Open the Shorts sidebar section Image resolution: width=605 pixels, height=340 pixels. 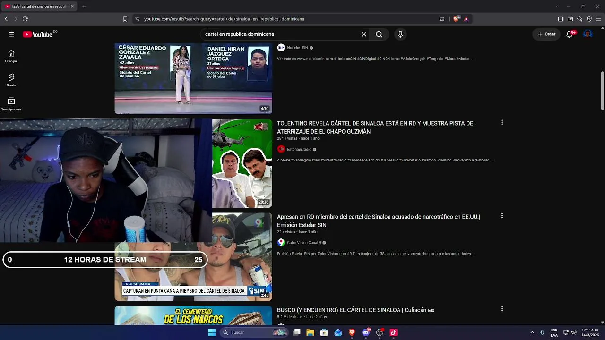point(11,80)
